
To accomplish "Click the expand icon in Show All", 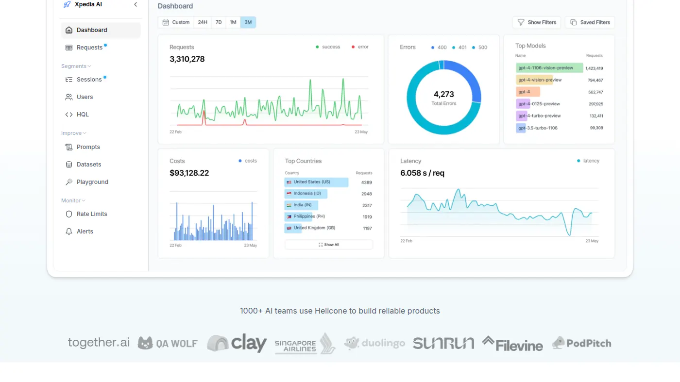I will (x=321, y=245).
